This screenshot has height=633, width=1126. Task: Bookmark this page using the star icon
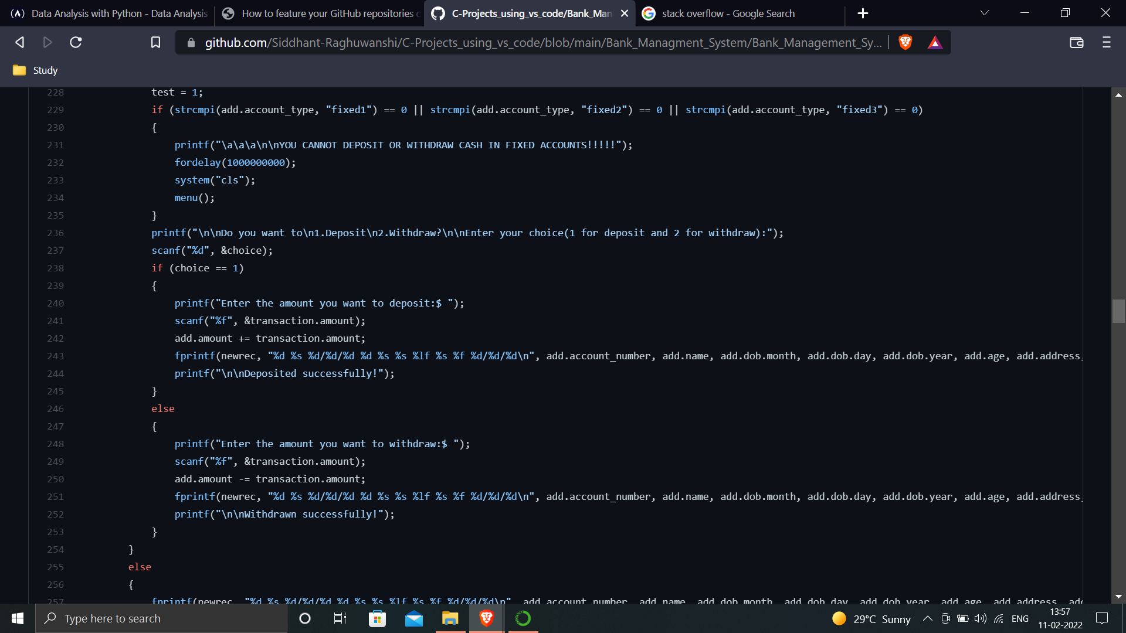155,42
